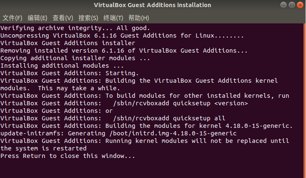Open the 查看(V) menu

(63, 18)
